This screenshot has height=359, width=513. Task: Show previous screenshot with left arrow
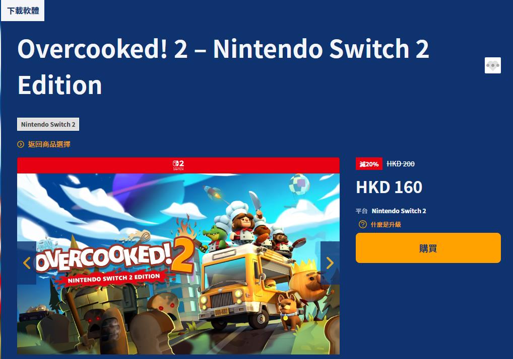[x=27, y=263]
